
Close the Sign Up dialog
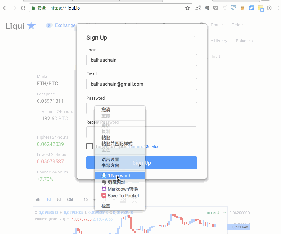coord(193,36)
